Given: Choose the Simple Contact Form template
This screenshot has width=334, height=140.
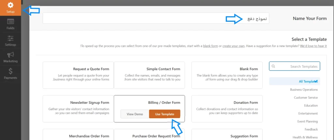Looking at the screenshot, I should coord(149,75).
